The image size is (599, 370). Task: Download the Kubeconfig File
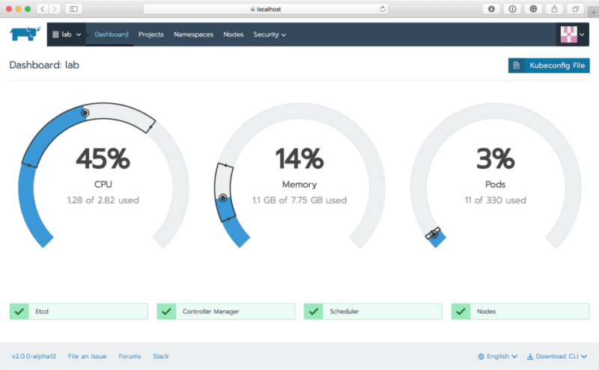click(549, 66)
